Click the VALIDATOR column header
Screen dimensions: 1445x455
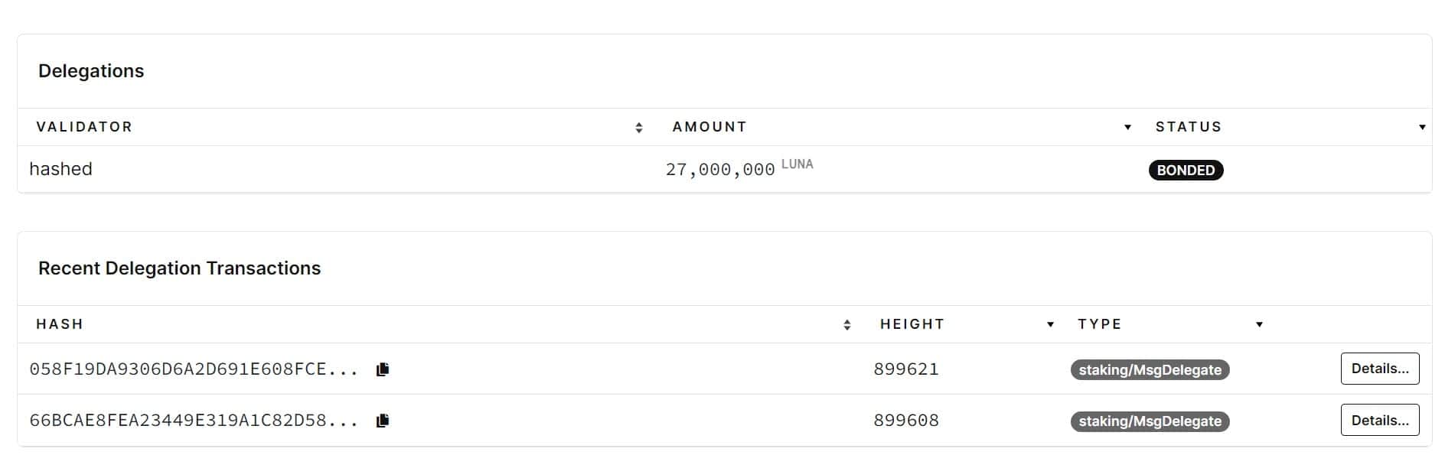click(84, 127)
